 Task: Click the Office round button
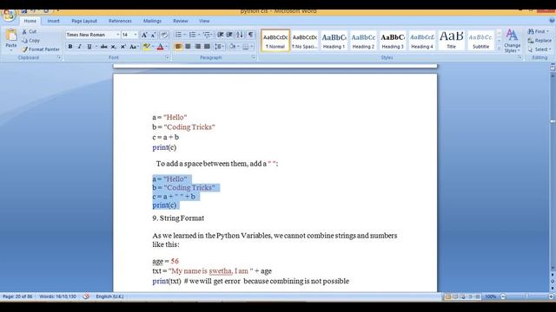coord(8,15)
